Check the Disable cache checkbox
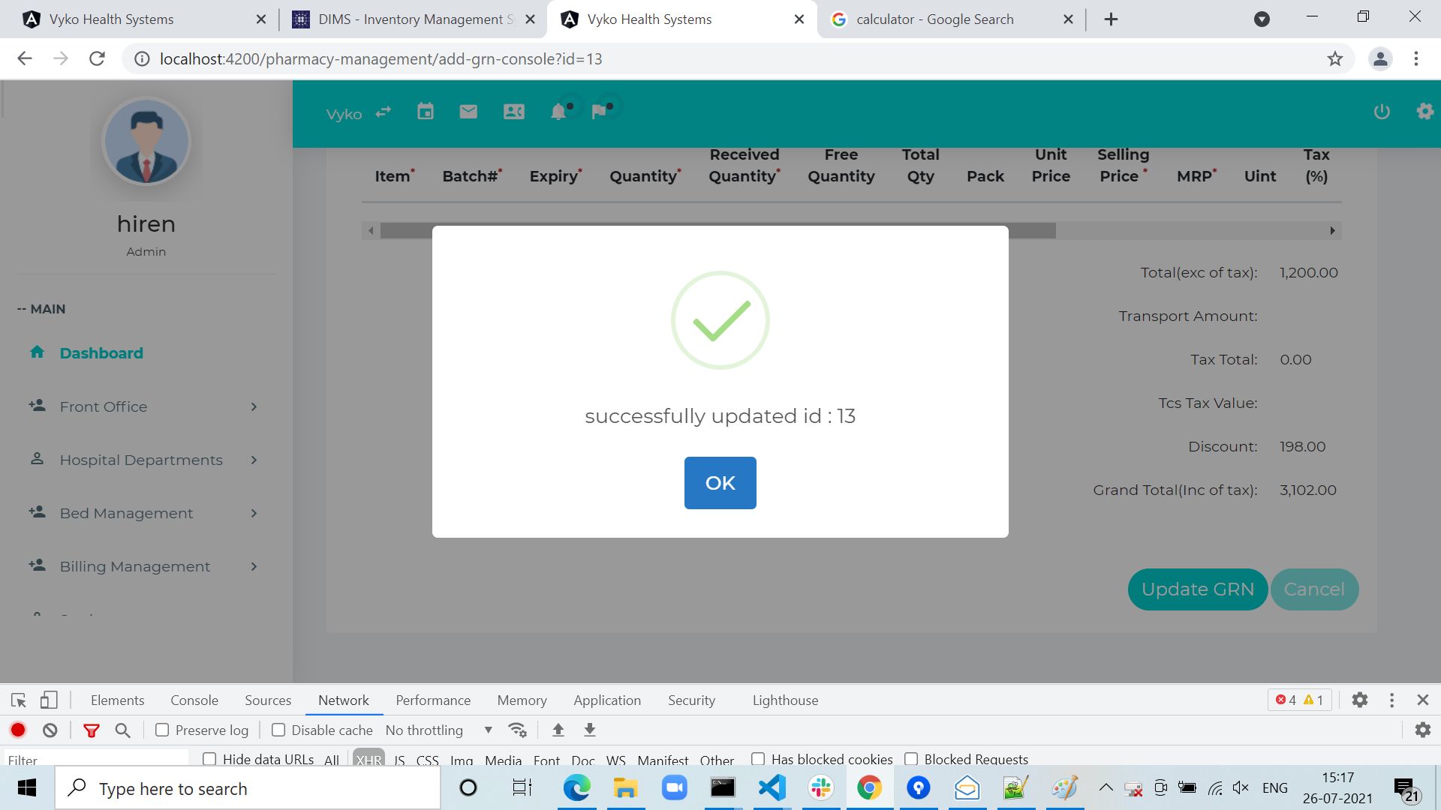Image resolution: width=1441 pixels, height=810 pixels. (x=278, y=730)
